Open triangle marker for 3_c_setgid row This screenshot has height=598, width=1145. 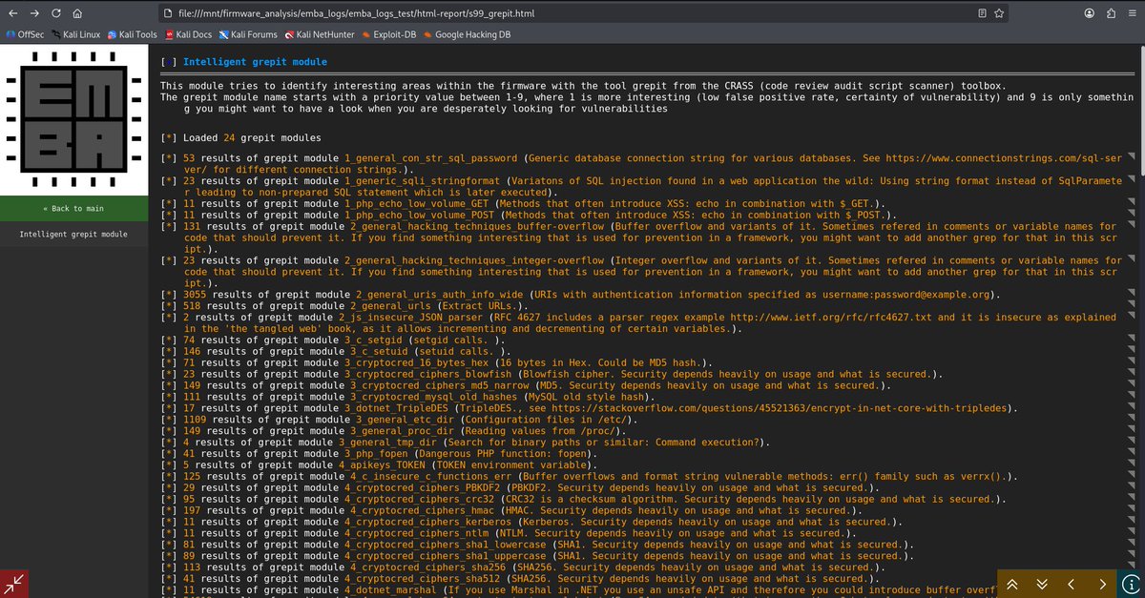pos(1132,340)
